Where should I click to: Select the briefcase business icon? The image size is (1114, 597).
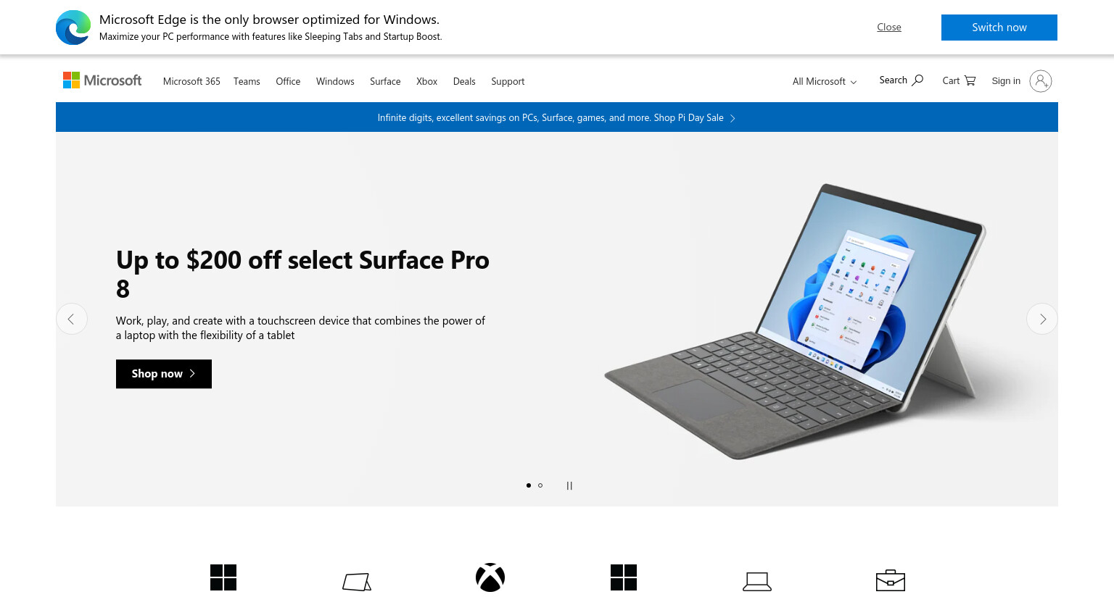[x=891, y=580]
